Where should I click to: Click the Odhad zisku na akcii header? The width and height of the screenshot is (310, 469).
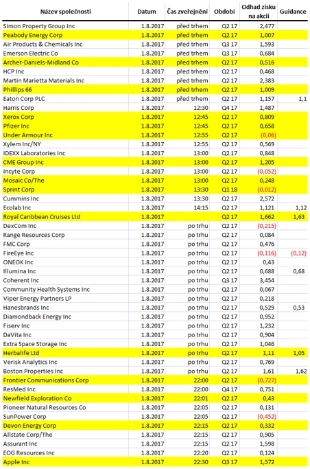pos(259,12)
